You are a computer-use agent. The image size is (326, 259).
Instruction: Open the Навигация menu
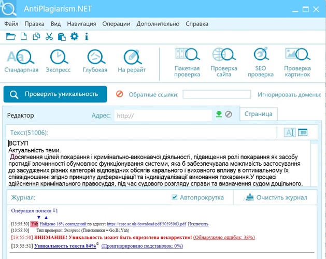[x=81, y=24]
